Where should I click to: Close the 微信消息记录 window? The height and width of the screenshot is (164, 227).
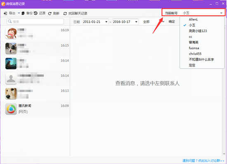pyautogui.click(x=223, y=4)
